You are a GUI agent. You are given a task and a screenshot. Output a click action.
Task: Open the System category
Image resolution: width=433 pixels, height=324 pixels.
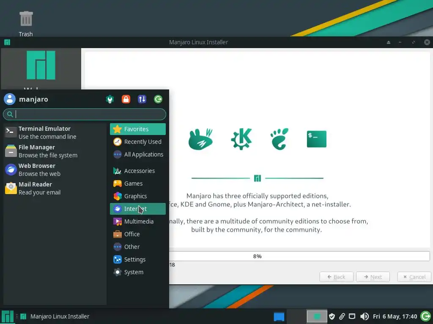pyautogui.click(x=138, y=272)
